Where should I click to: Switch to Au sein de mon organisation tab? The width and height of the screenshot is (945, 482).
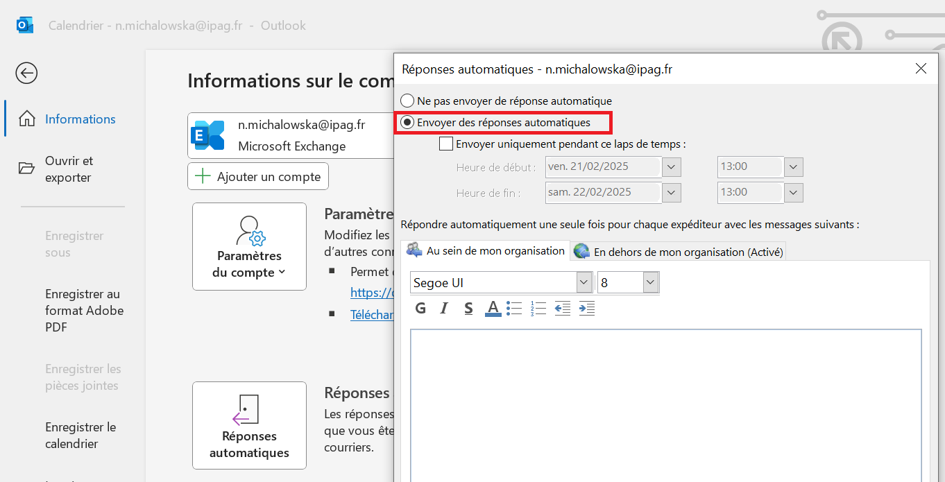(485, 250)
